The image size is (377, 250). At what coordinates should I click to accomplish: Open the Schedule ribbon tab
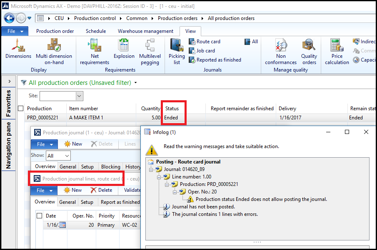[x=96, y=31]
